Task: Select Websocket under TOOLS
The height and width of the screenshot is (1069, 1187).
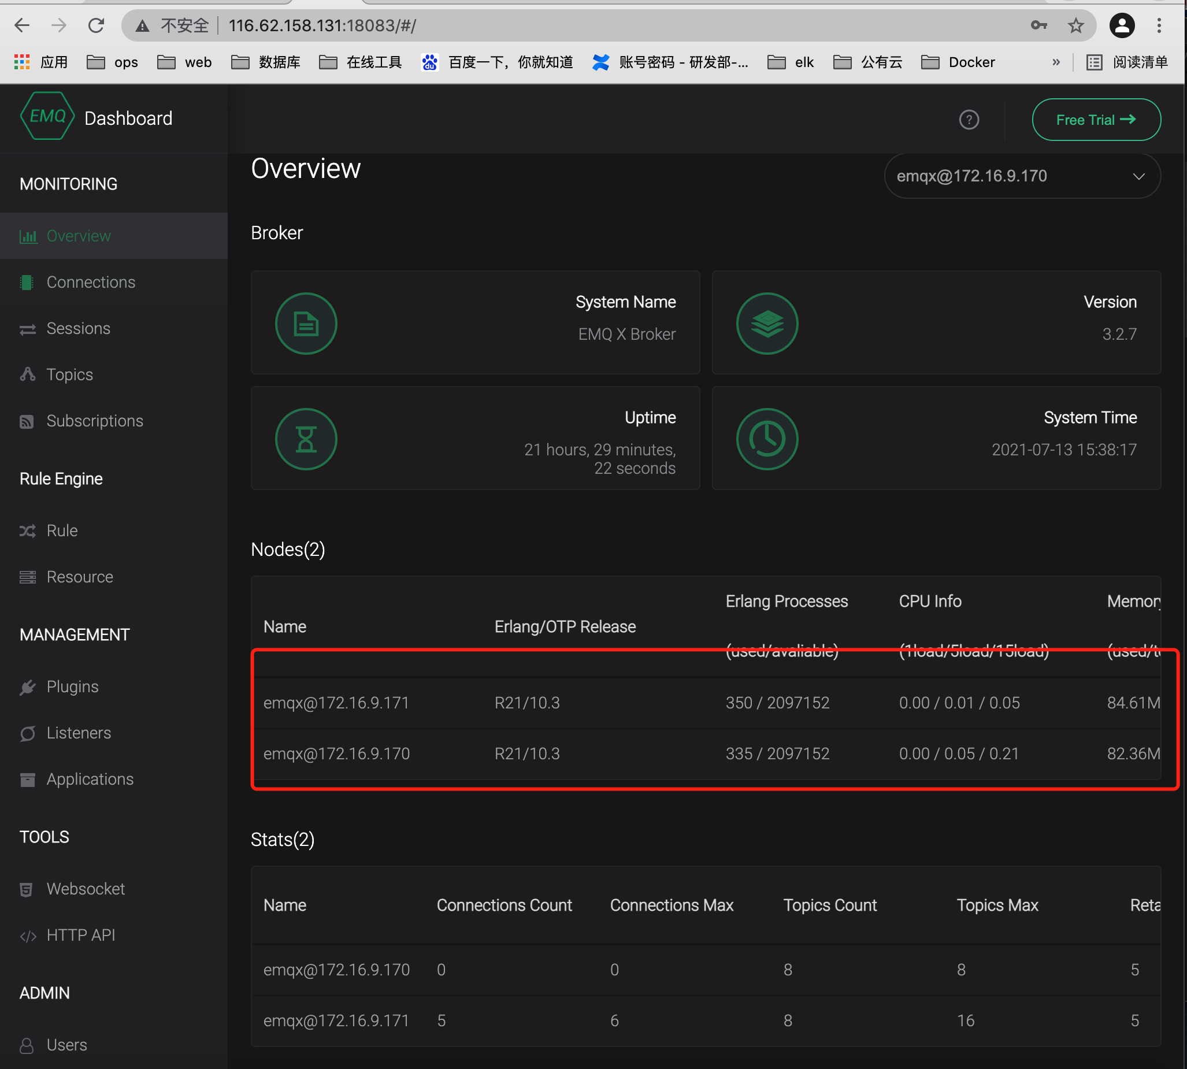Action: [x=85, y=889]
